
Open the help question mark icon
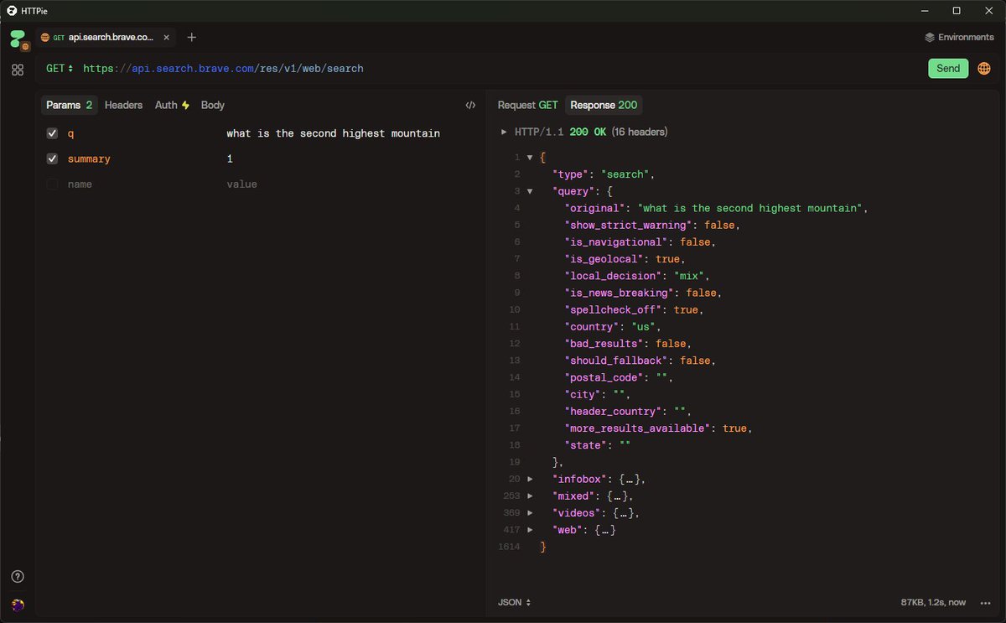point(18,576)
